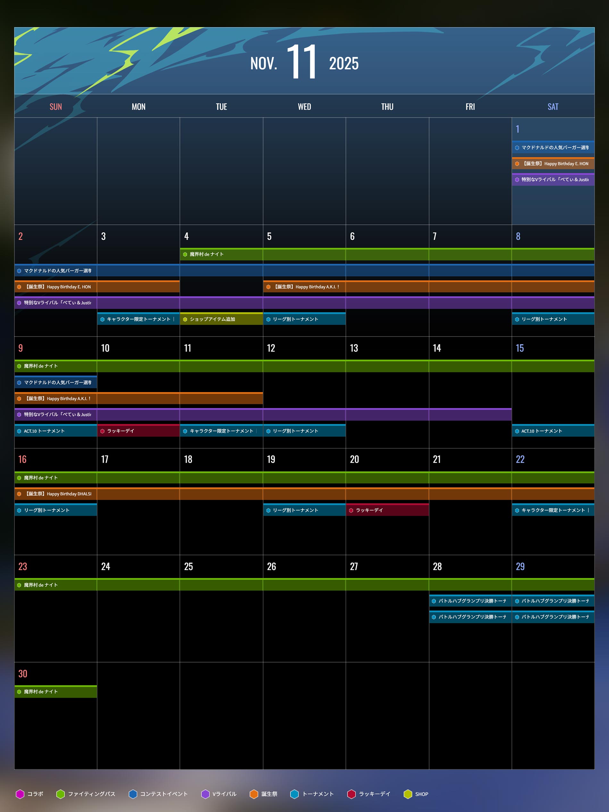
Task: Click the blue コンテストイベント legend hexagon
Action: click(133, 794)
